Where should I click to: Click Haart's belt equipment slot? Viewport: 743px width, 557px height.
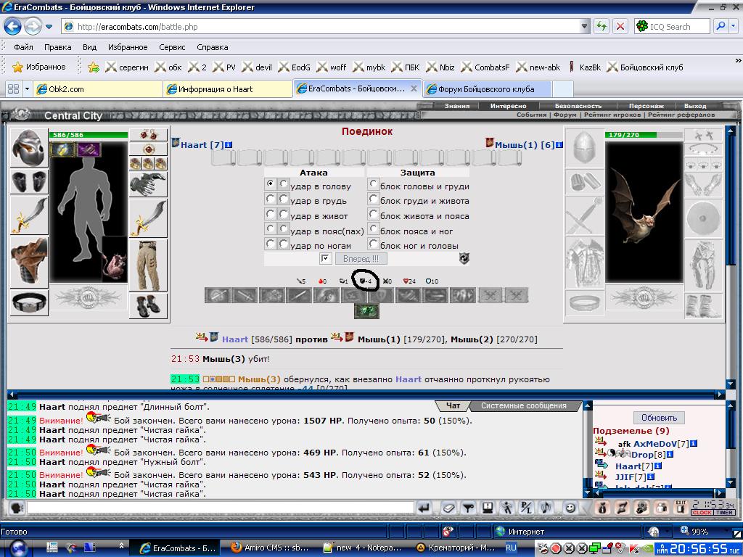point(29,302)
